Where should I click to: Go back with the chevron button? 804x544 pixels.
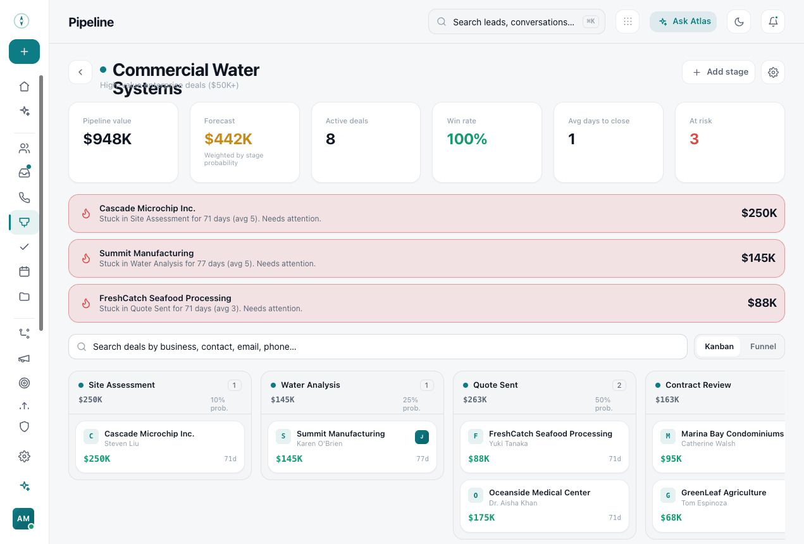tap(80, 72)
